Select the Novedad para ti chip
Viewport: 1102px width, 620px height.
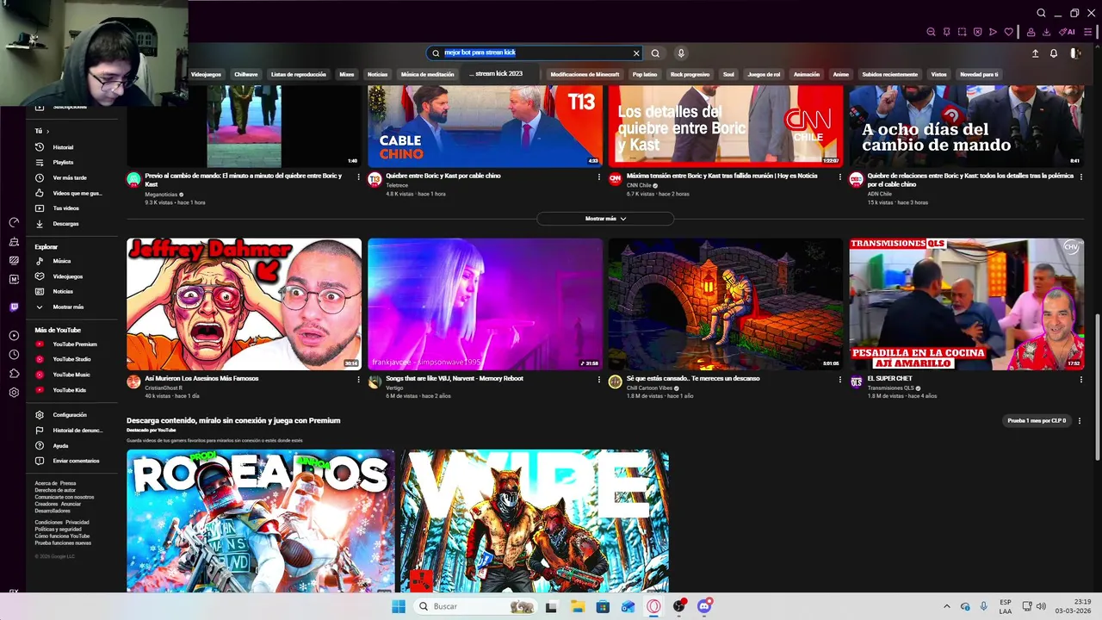(979, 74)
